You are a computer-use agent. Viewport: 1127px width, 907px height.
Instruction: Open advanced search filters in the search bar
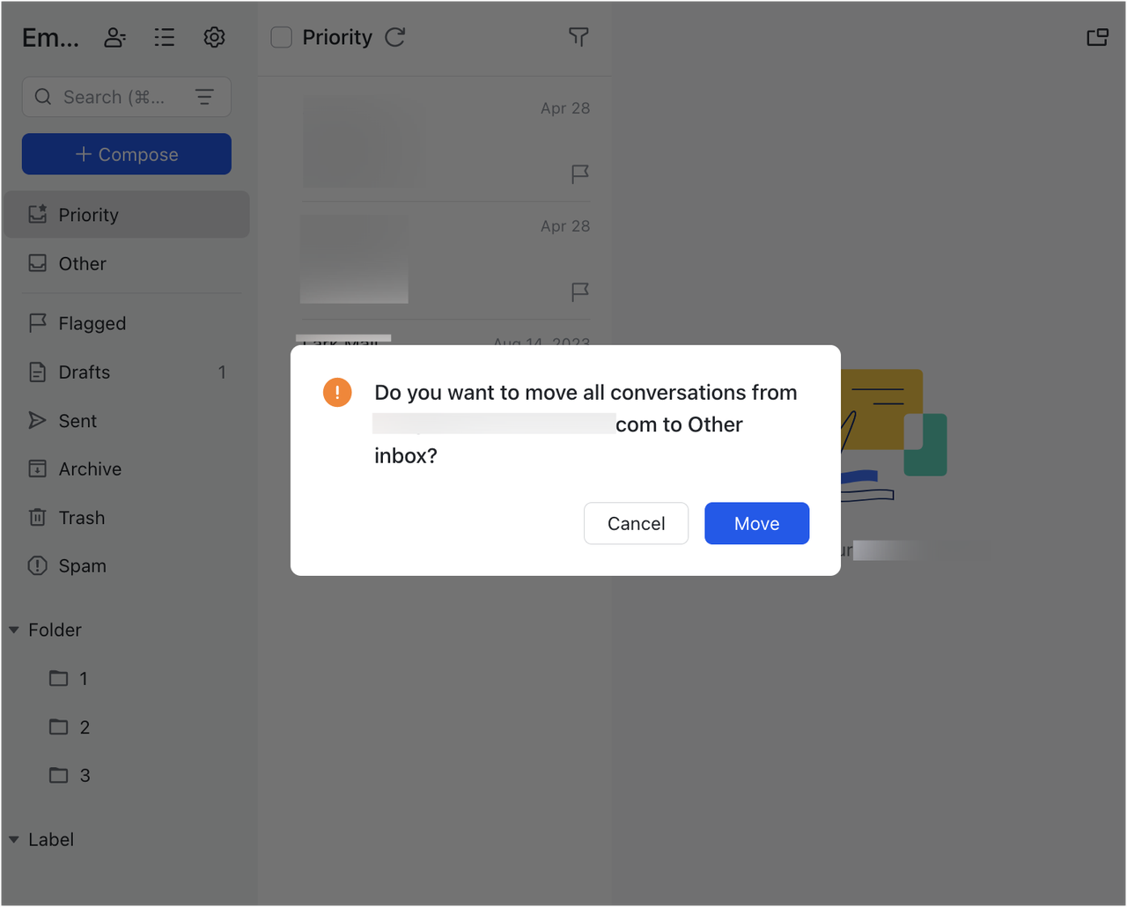[204, 97]
